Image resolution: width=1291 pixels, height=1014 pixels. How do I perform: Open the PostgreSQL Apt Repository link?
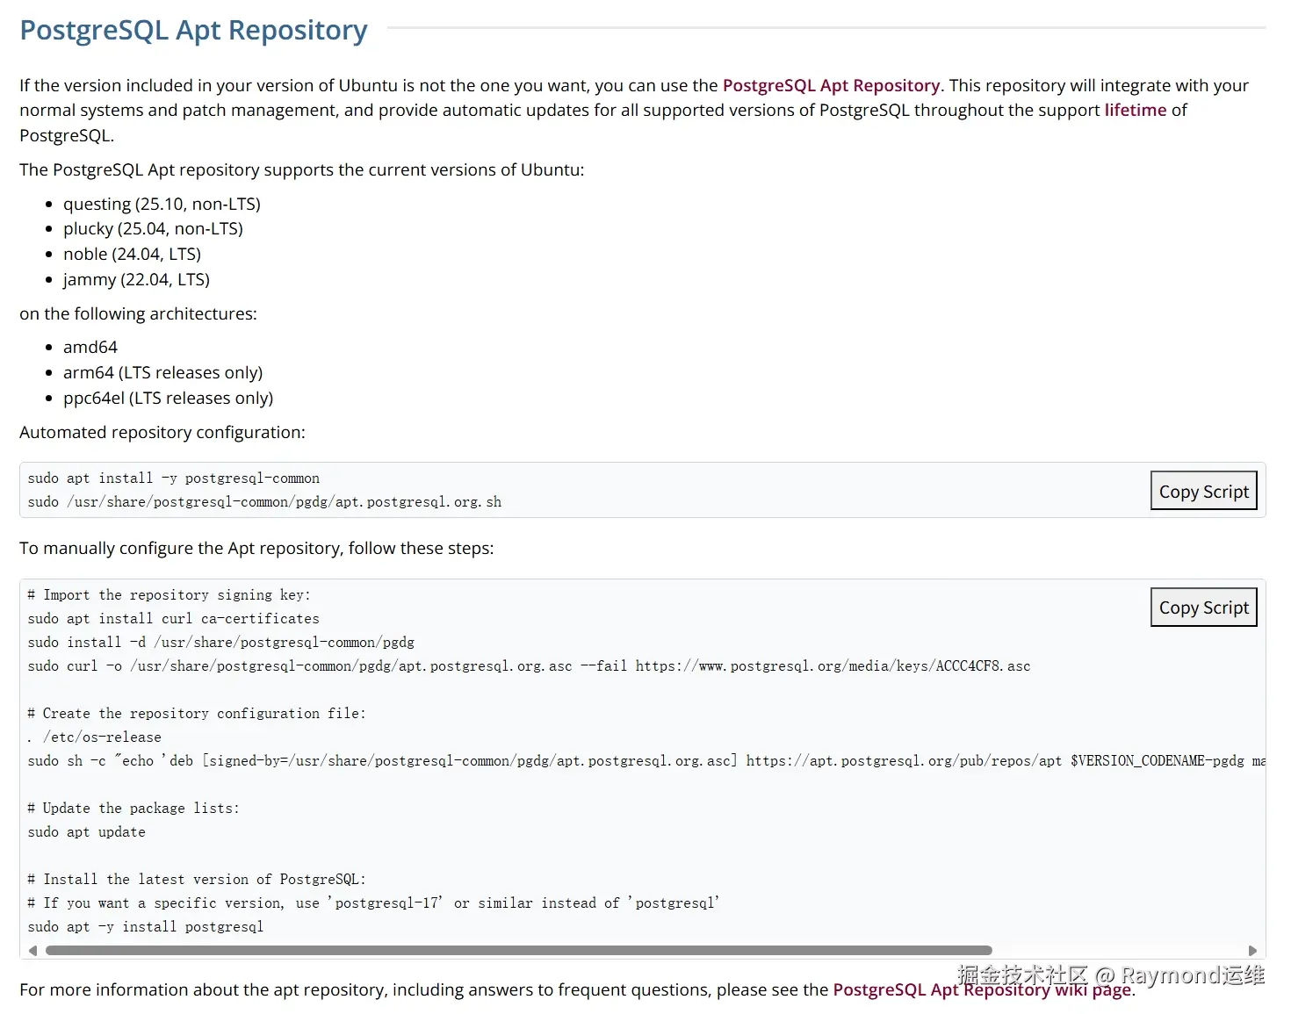pos(831,85)
